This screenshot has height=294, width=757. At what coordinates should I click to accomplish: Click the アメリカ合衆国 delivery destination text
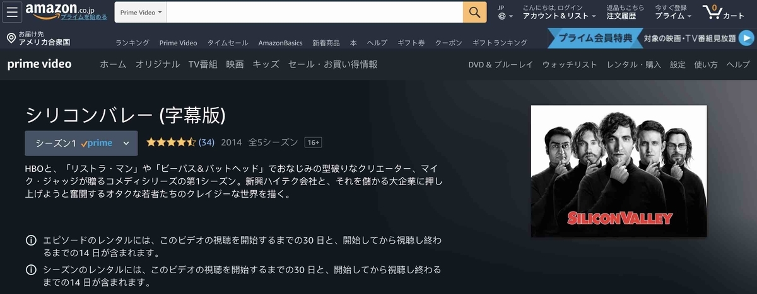click(x=44, y=43)
